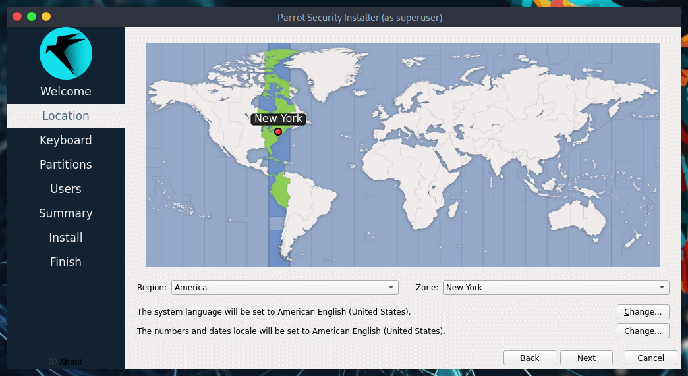Click the red close window button
The image size is (688, 376).
[x=17, y=16]
